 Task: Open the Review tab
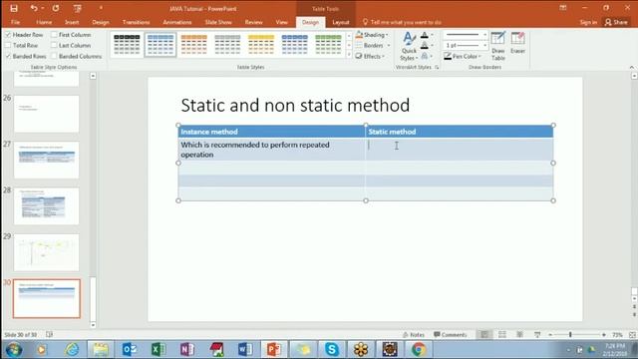tap(253, 22)
